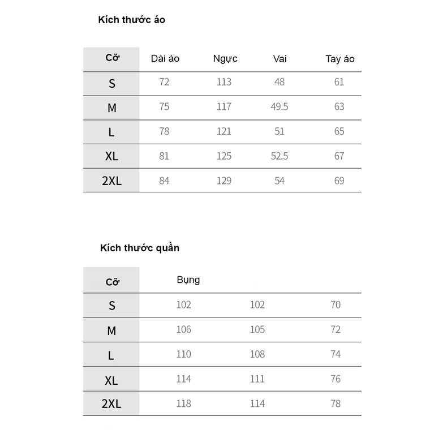The width and height of the screenshot is (447, 447).
Task: Click size XL label in pants table
Action: [111, 381]
